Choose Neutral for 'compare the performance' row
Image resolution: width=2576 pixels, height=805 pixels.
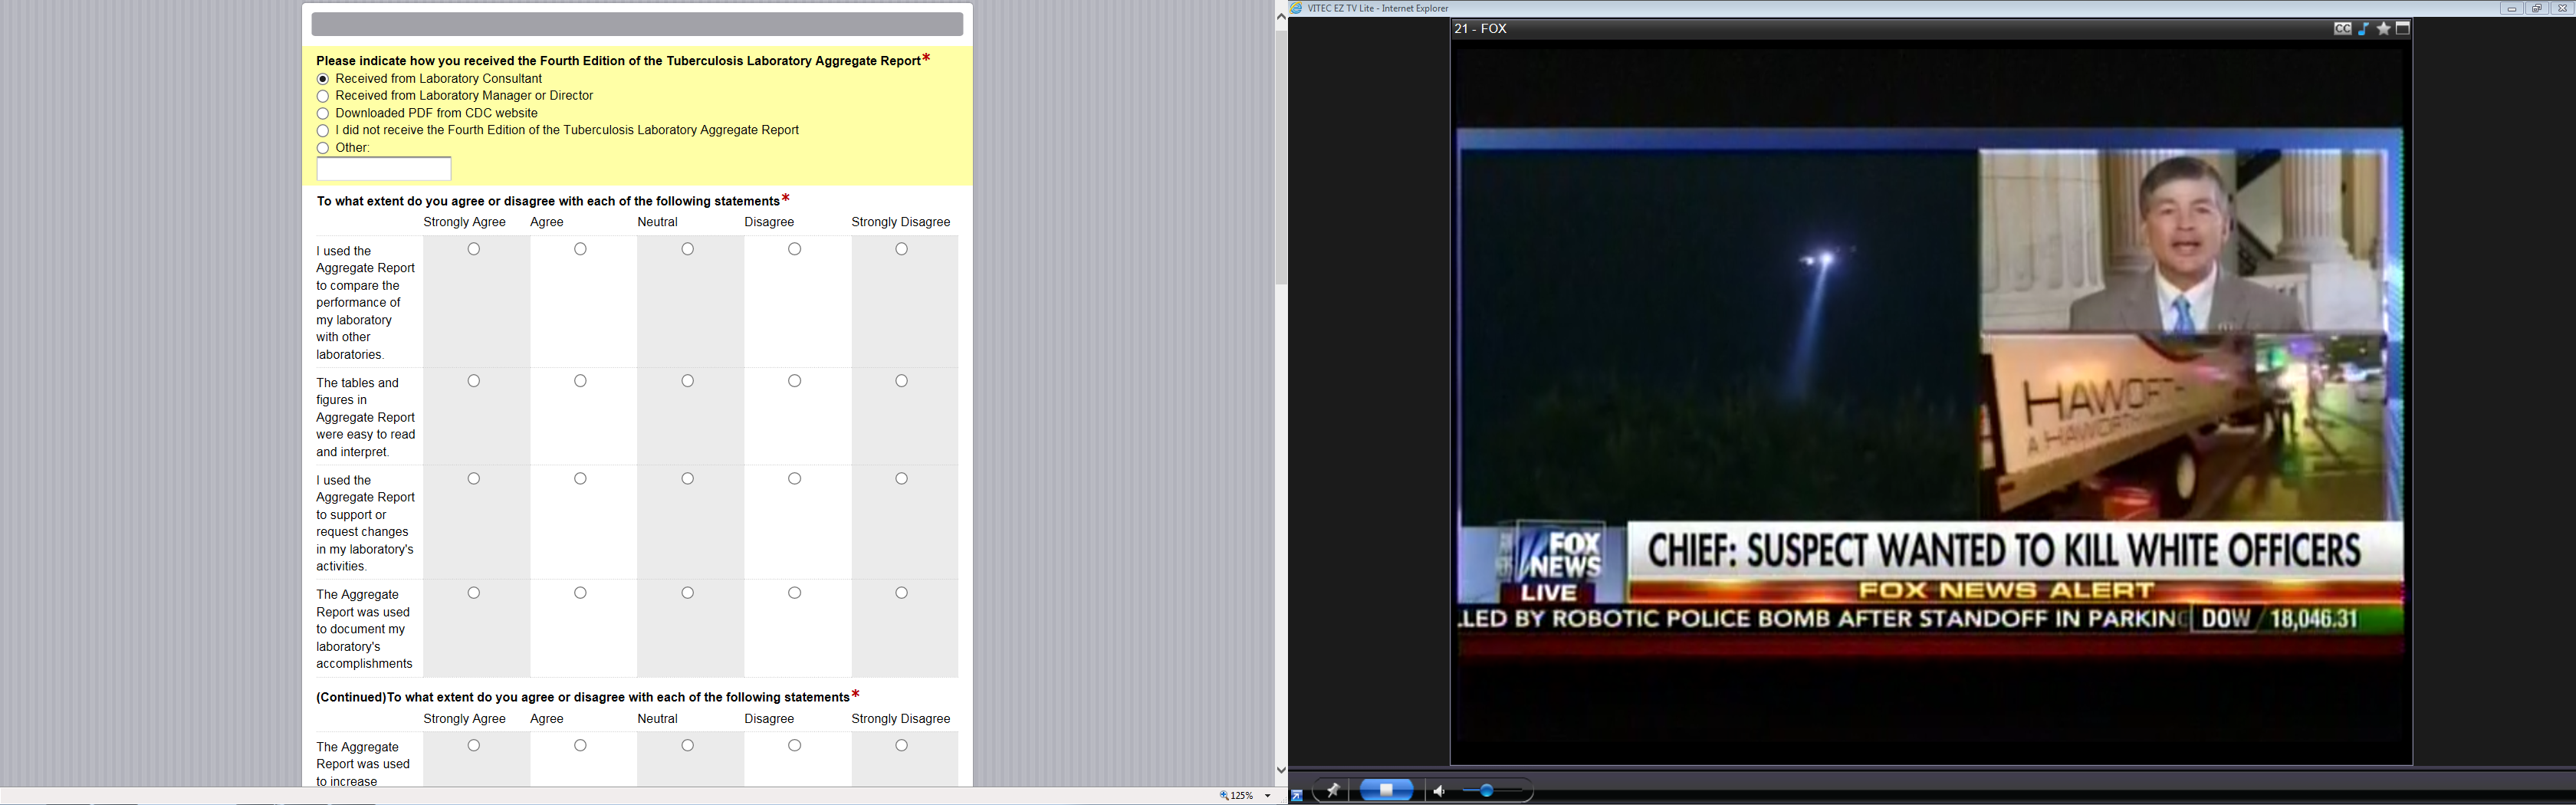coord(688,249)
